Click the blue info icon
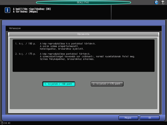167x125 pixels. click(7, 10)
